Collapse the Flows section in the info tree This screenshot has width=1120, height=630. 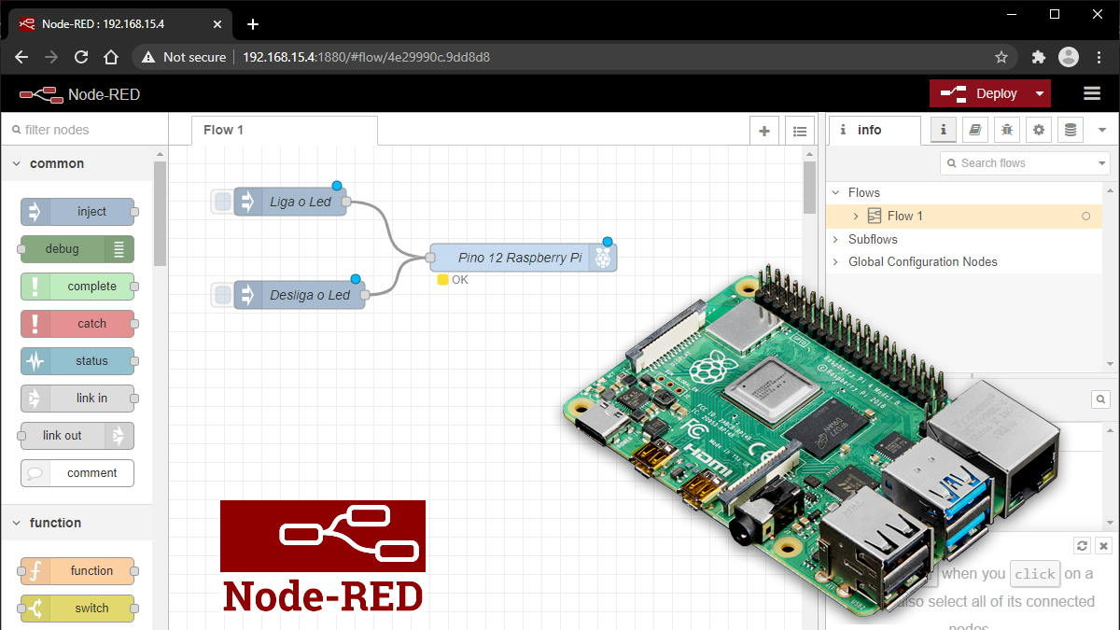point(836,192)
